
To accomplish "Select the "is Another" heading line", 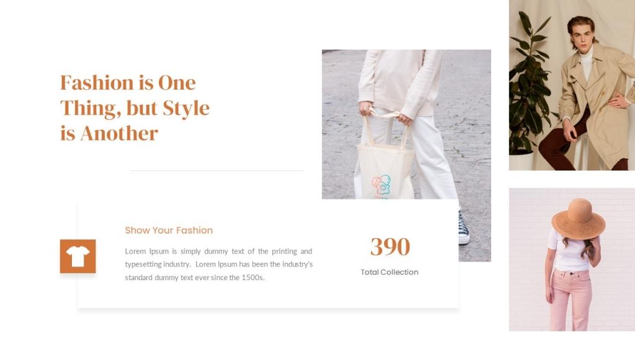I will coord(109,134).
